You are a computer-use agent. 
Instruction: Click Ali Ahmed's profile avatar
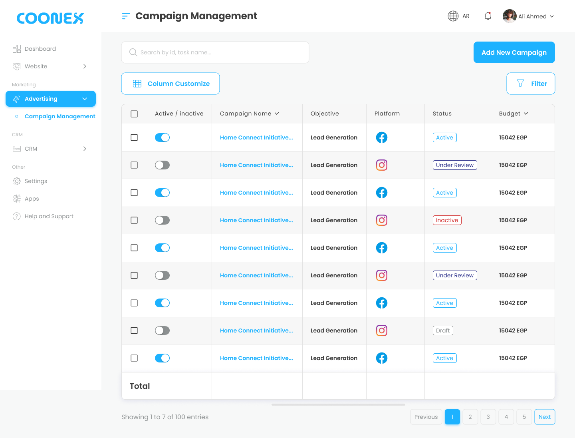510,16
